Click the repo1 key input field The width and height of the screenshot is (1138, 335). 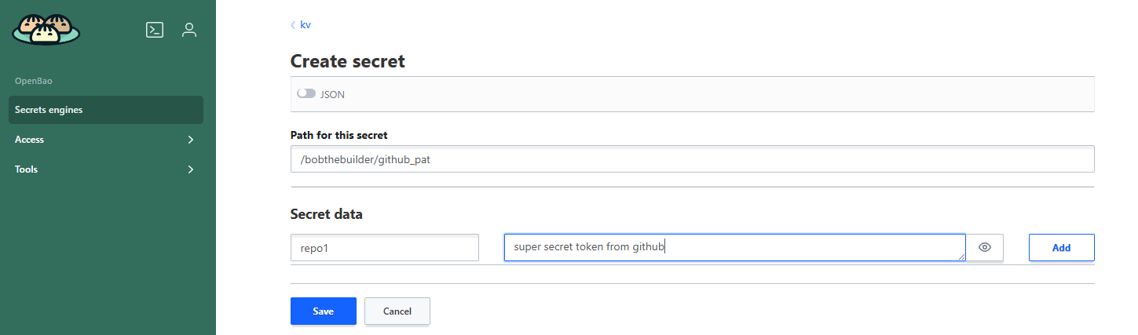pos(384,248)
